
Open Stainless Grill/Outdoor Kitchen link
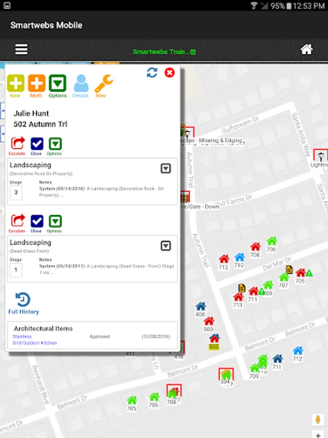pyautogui.click(x=35, y=340)
